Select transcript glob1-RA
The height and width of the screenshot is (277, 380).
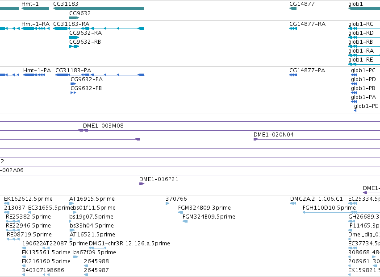click(x=361, y=51)
